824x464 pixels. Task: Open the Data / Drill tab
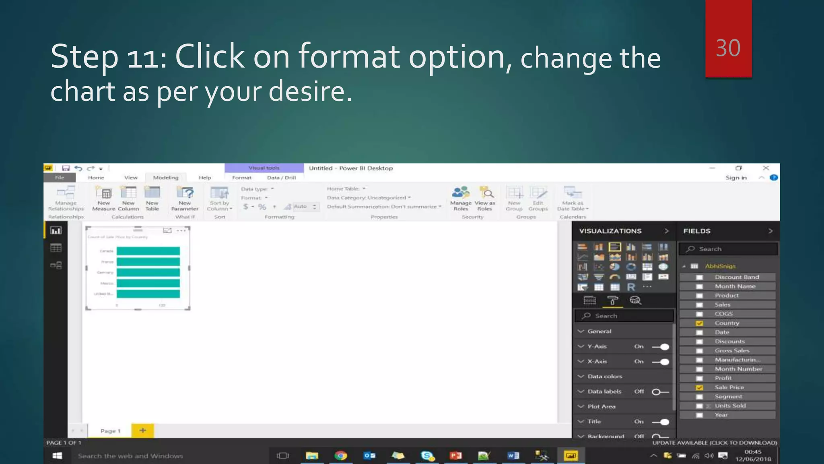click(281, 178)
